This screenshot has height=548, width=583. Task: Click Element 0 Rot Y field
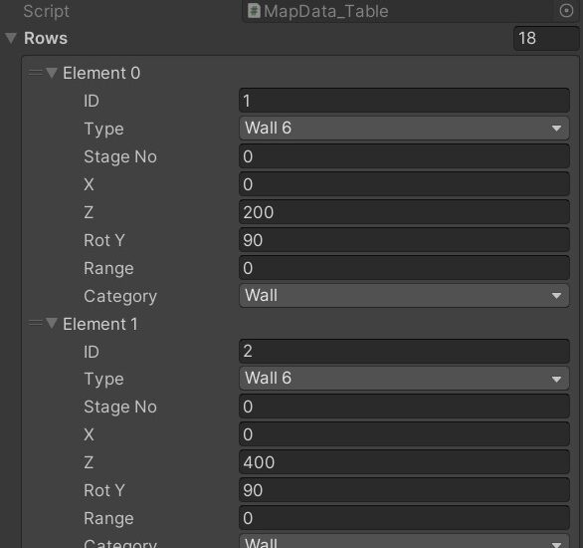[x=404, y=240]
